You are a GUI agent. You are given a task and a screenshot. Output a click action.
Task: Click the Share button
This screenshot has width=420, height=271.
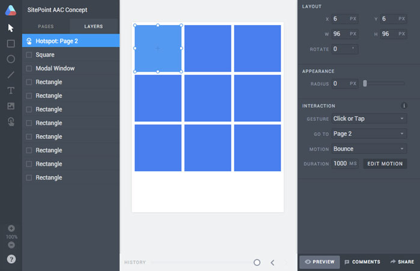402,262
